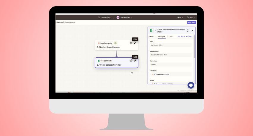
Task: Click the Edit Zap button
Action: point(191,22)
